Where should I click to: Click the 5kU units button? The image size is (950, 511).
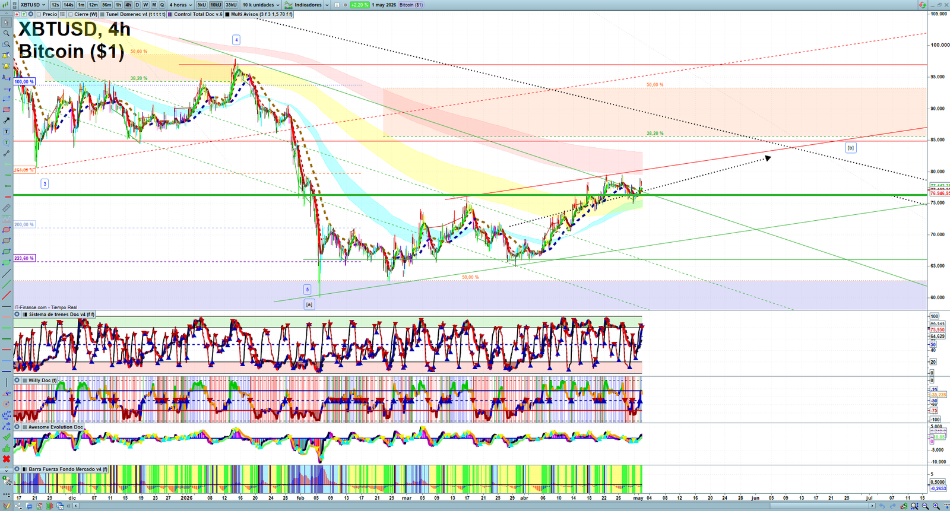pos(201,5)
